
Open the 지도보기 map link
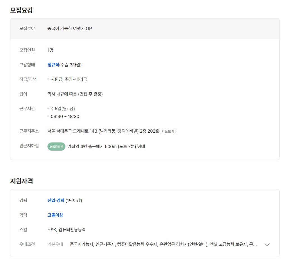point(168,131)
